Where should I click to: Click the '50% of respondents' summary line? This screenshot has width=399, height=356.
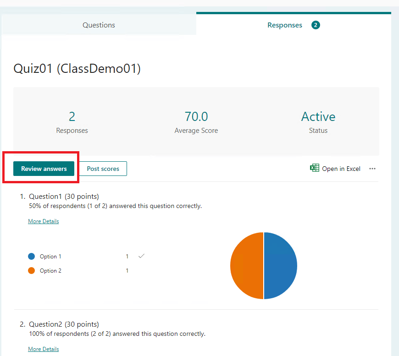pos(115,206)
